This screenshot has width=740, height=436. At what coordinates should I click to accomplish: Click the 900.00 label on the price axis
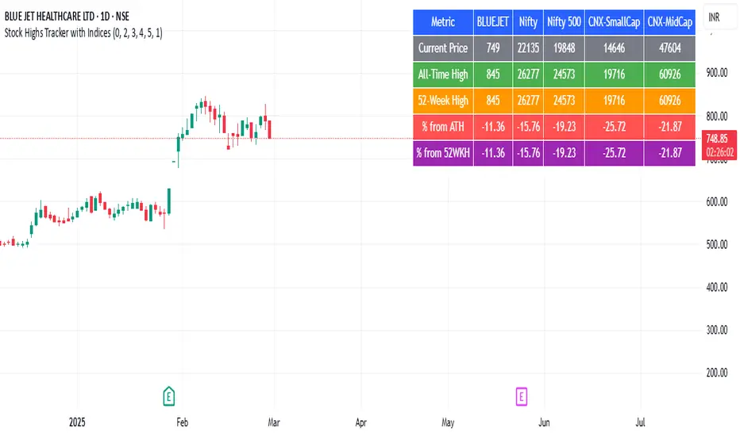(x=717, y=73)
